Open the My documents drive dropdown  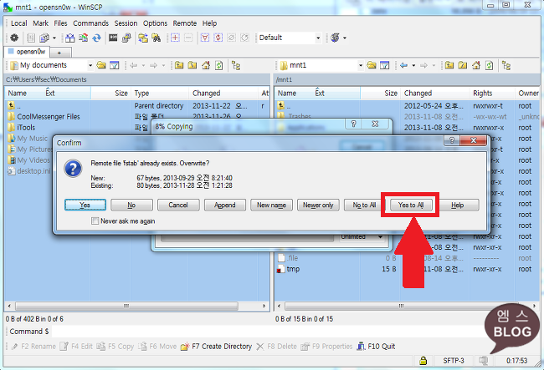[90, 65]
